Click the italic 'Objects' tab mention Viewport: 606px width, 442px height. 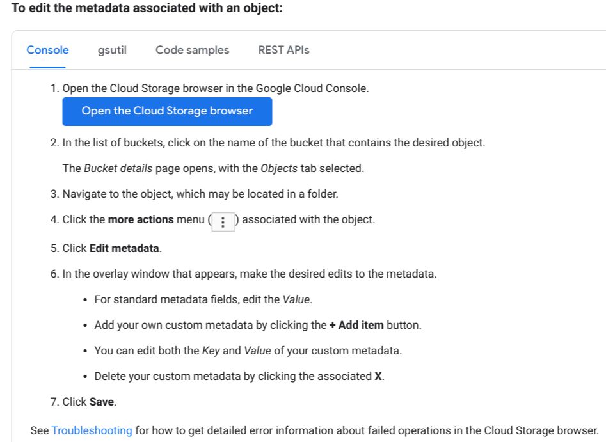pyautogui.click(x=278, y=169)
